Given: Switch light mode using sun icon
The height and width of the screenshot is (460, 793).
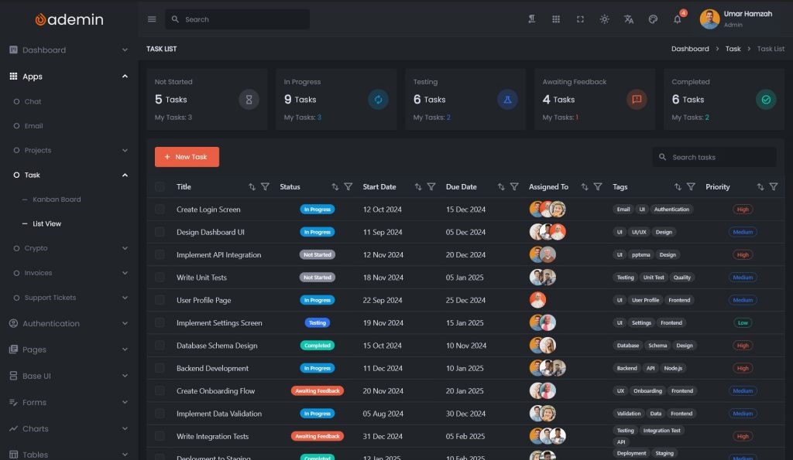Looking at the screenshot, I should click(604, 19).
